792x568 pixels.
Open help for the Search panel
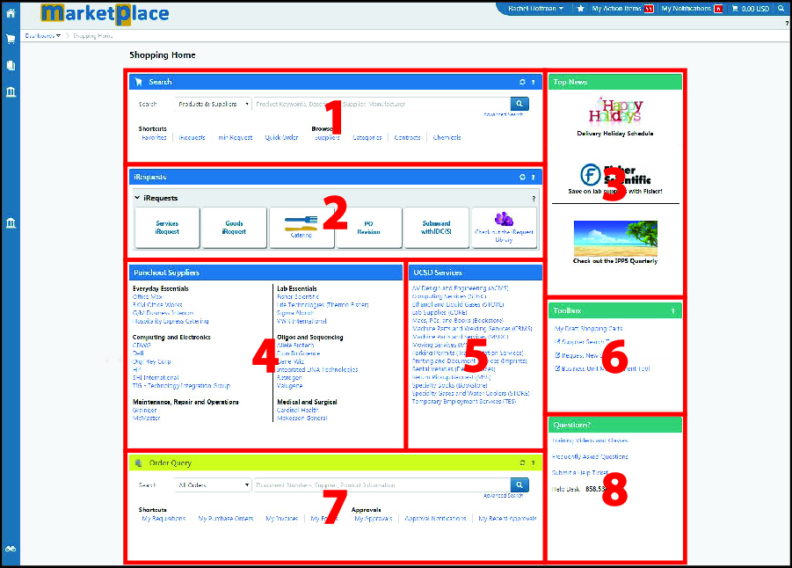click(x=533, y=82)
